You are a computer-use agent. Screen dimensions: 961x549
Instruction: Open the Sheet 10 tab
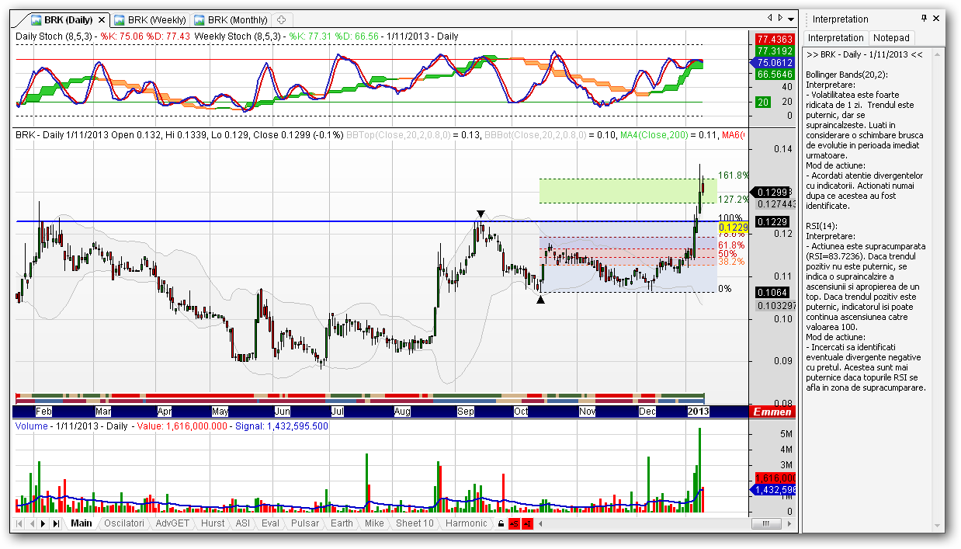click(x=415, y=523)
